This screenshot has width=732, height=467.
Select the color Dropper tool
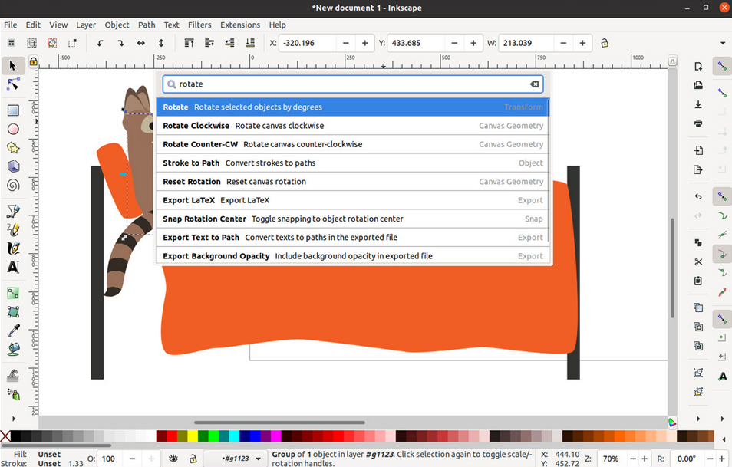click(13, 331)
